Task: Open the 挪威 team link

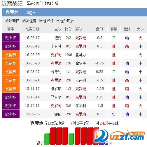Action: 58,114
